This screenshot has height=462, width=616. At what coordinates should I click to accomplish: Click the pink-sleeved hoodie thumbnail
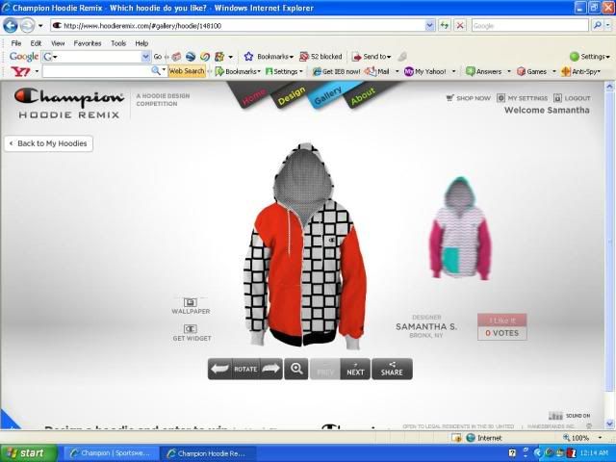coord(460,229)
